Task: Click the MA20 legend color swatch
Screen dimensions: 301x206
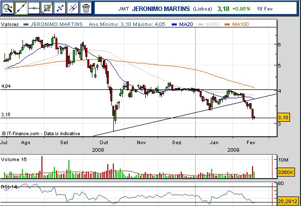Action: pos(174,24)
